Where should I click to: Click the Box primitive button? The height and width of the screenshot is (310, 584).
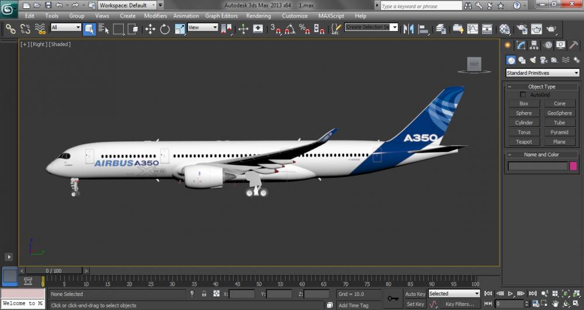coord(524,103)
